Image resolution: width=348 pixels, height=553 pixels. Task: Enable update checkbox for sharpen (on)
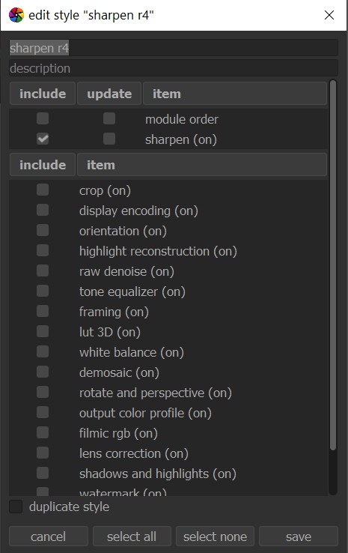pos(109,139)
